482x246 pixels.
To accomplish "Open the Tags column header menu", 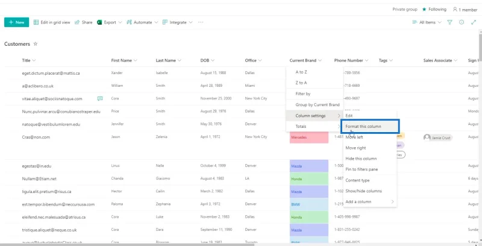I will [386, 60].
